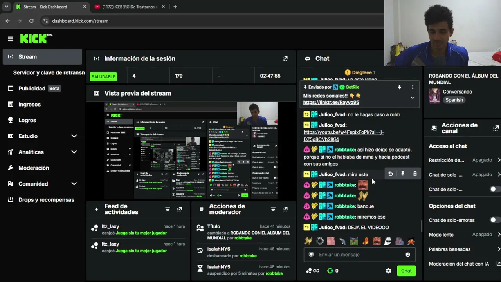
Task: Reply to the 'mira este' chat message
Action: click(391, 174)
